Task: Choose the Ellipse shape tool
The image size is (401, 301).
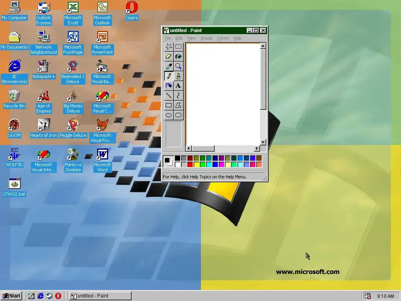Action: pyautogui.click(x=168, y=115)
